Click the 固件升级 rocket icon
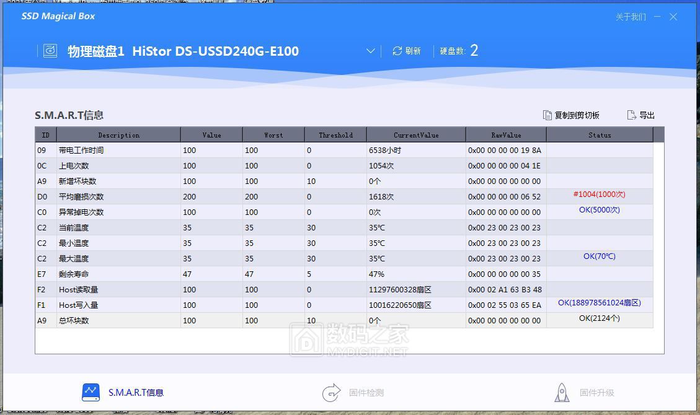The height and width of the screenshot is (415, 700). click(x=562, y=392)
